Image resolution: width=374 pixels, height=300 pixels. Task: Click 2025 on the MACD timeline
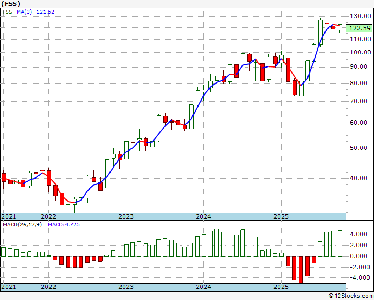tap(281, 287)
